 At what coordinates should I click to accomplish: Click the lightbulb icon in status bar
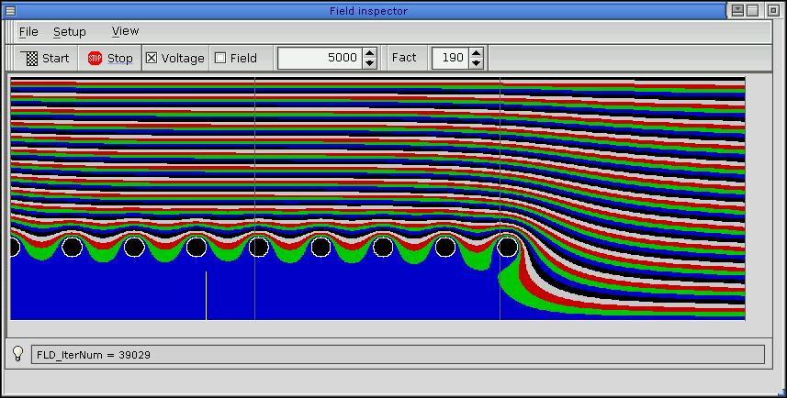point(17,354)
